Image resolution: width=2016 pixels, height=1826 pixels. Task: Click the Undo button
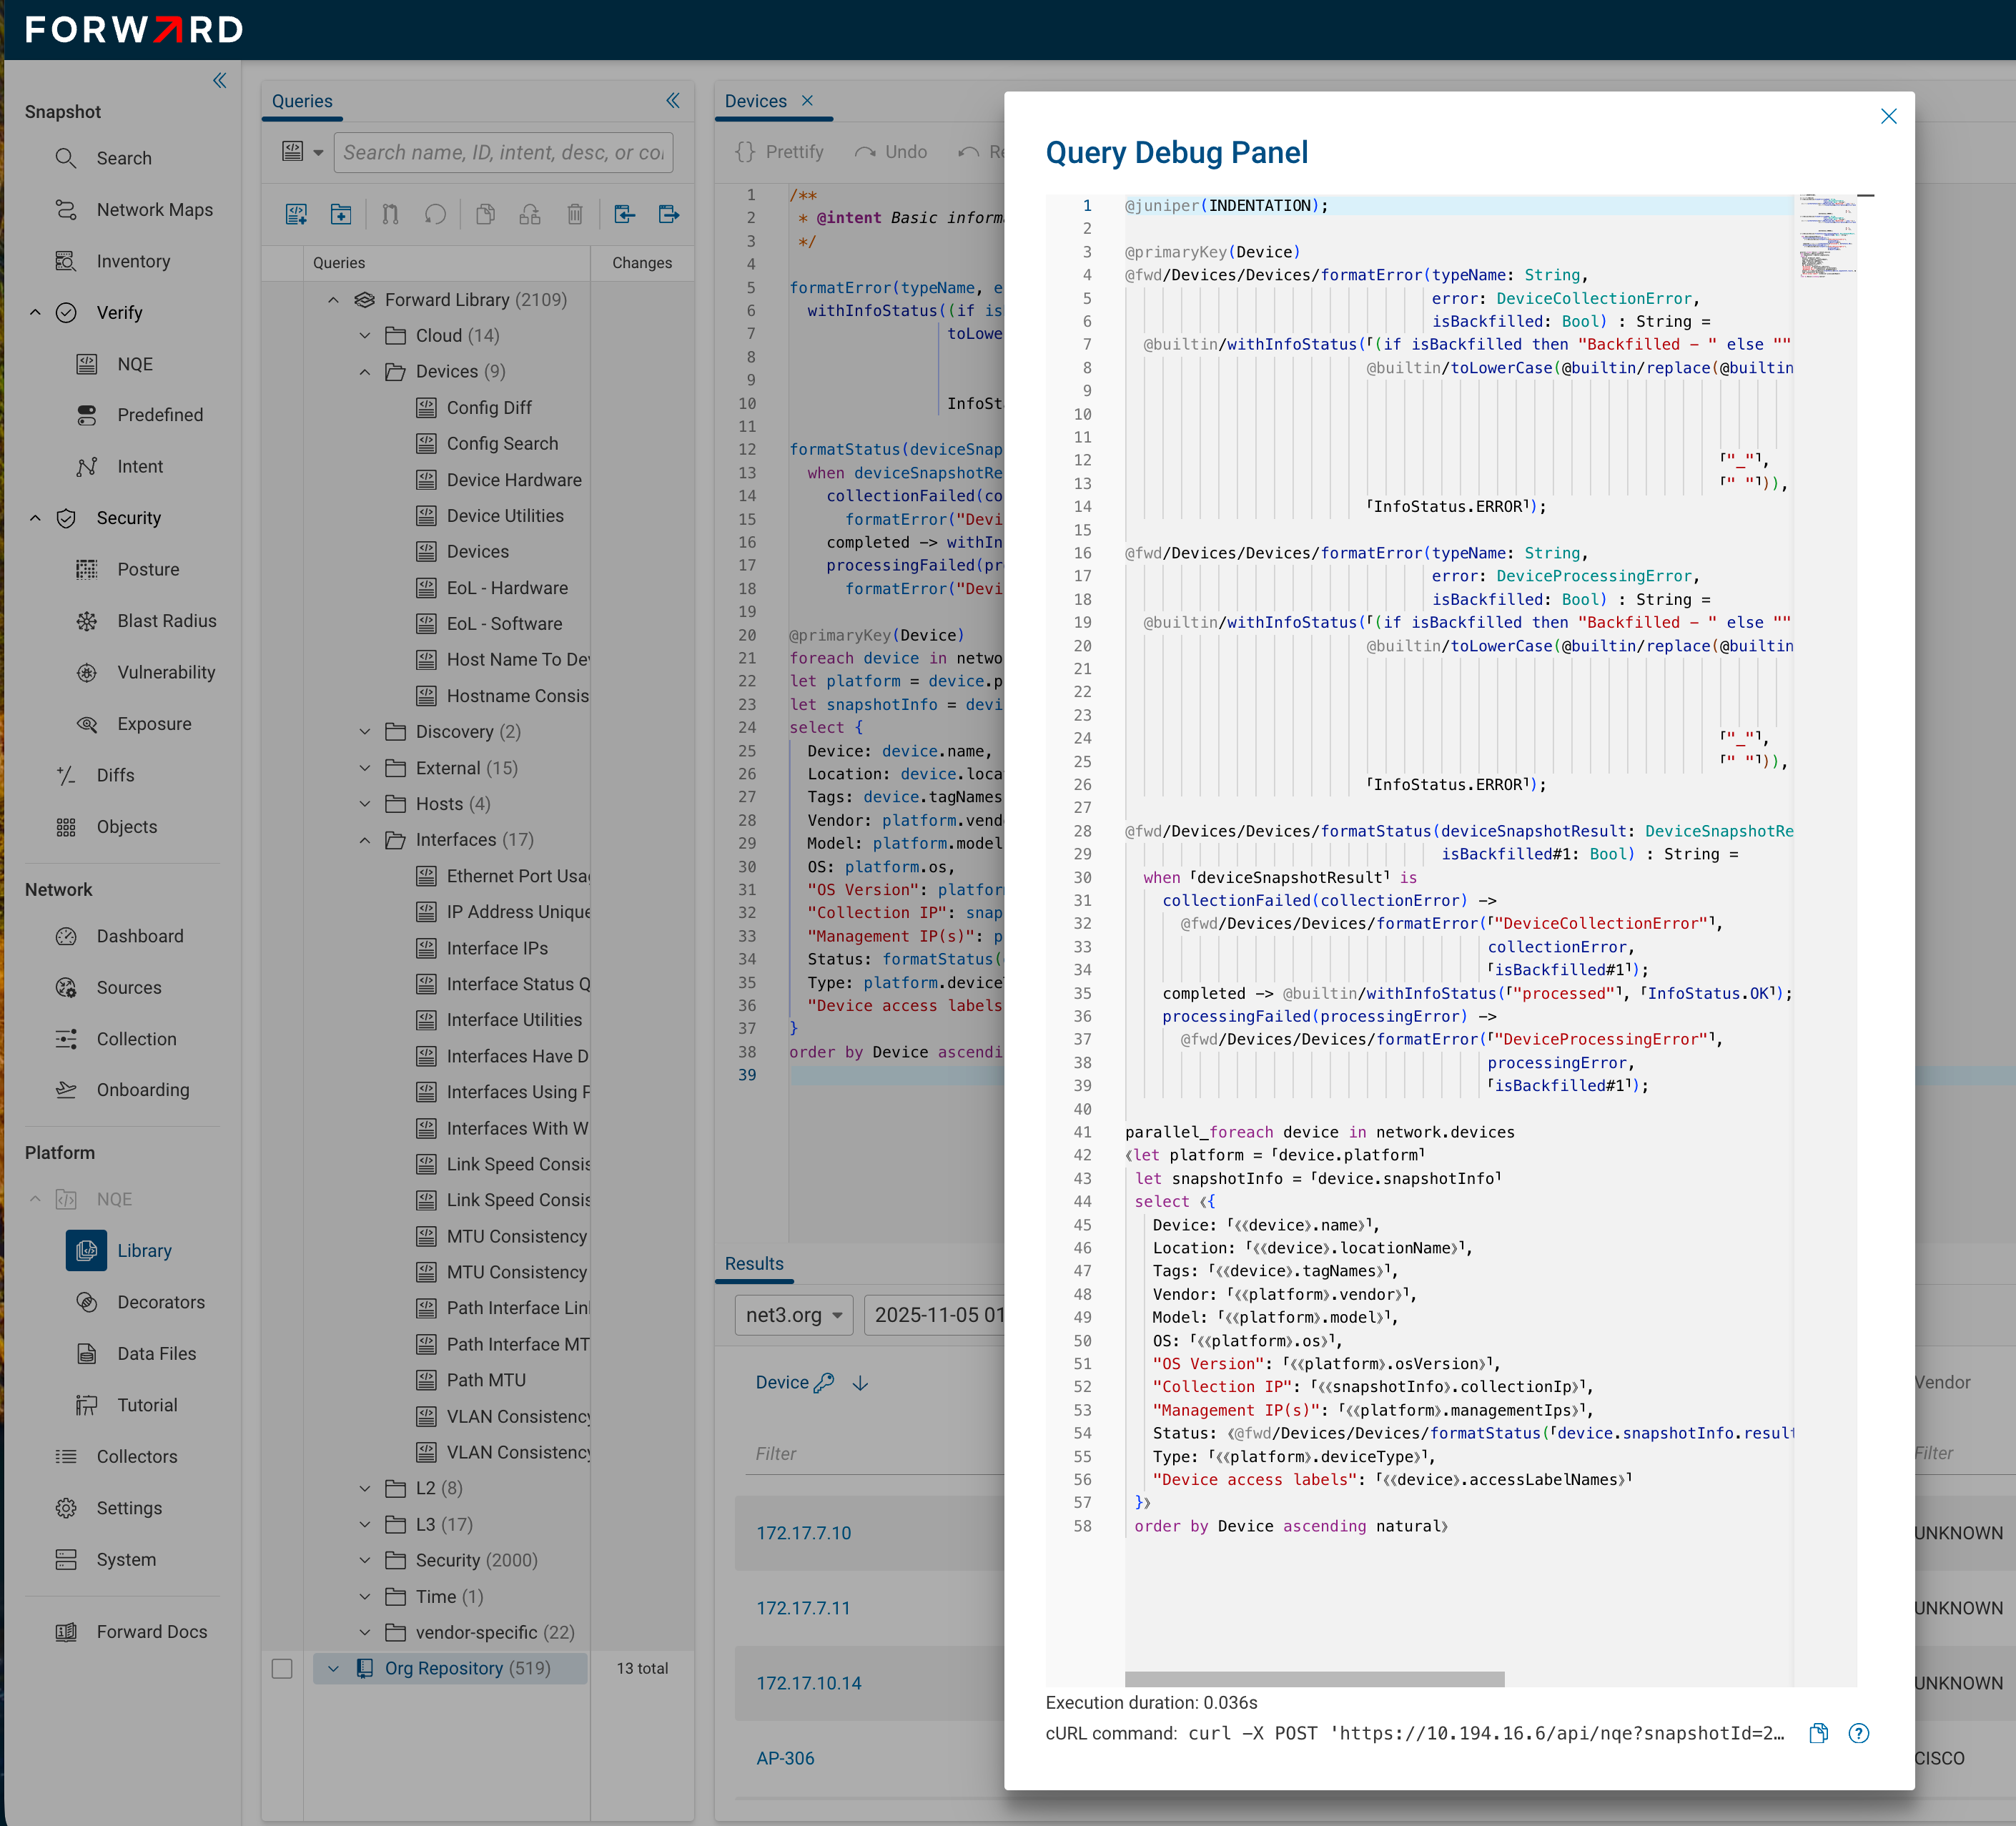pos(891,152)
